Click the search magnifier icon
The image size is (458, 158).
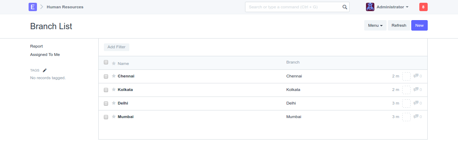pos(344,7)
